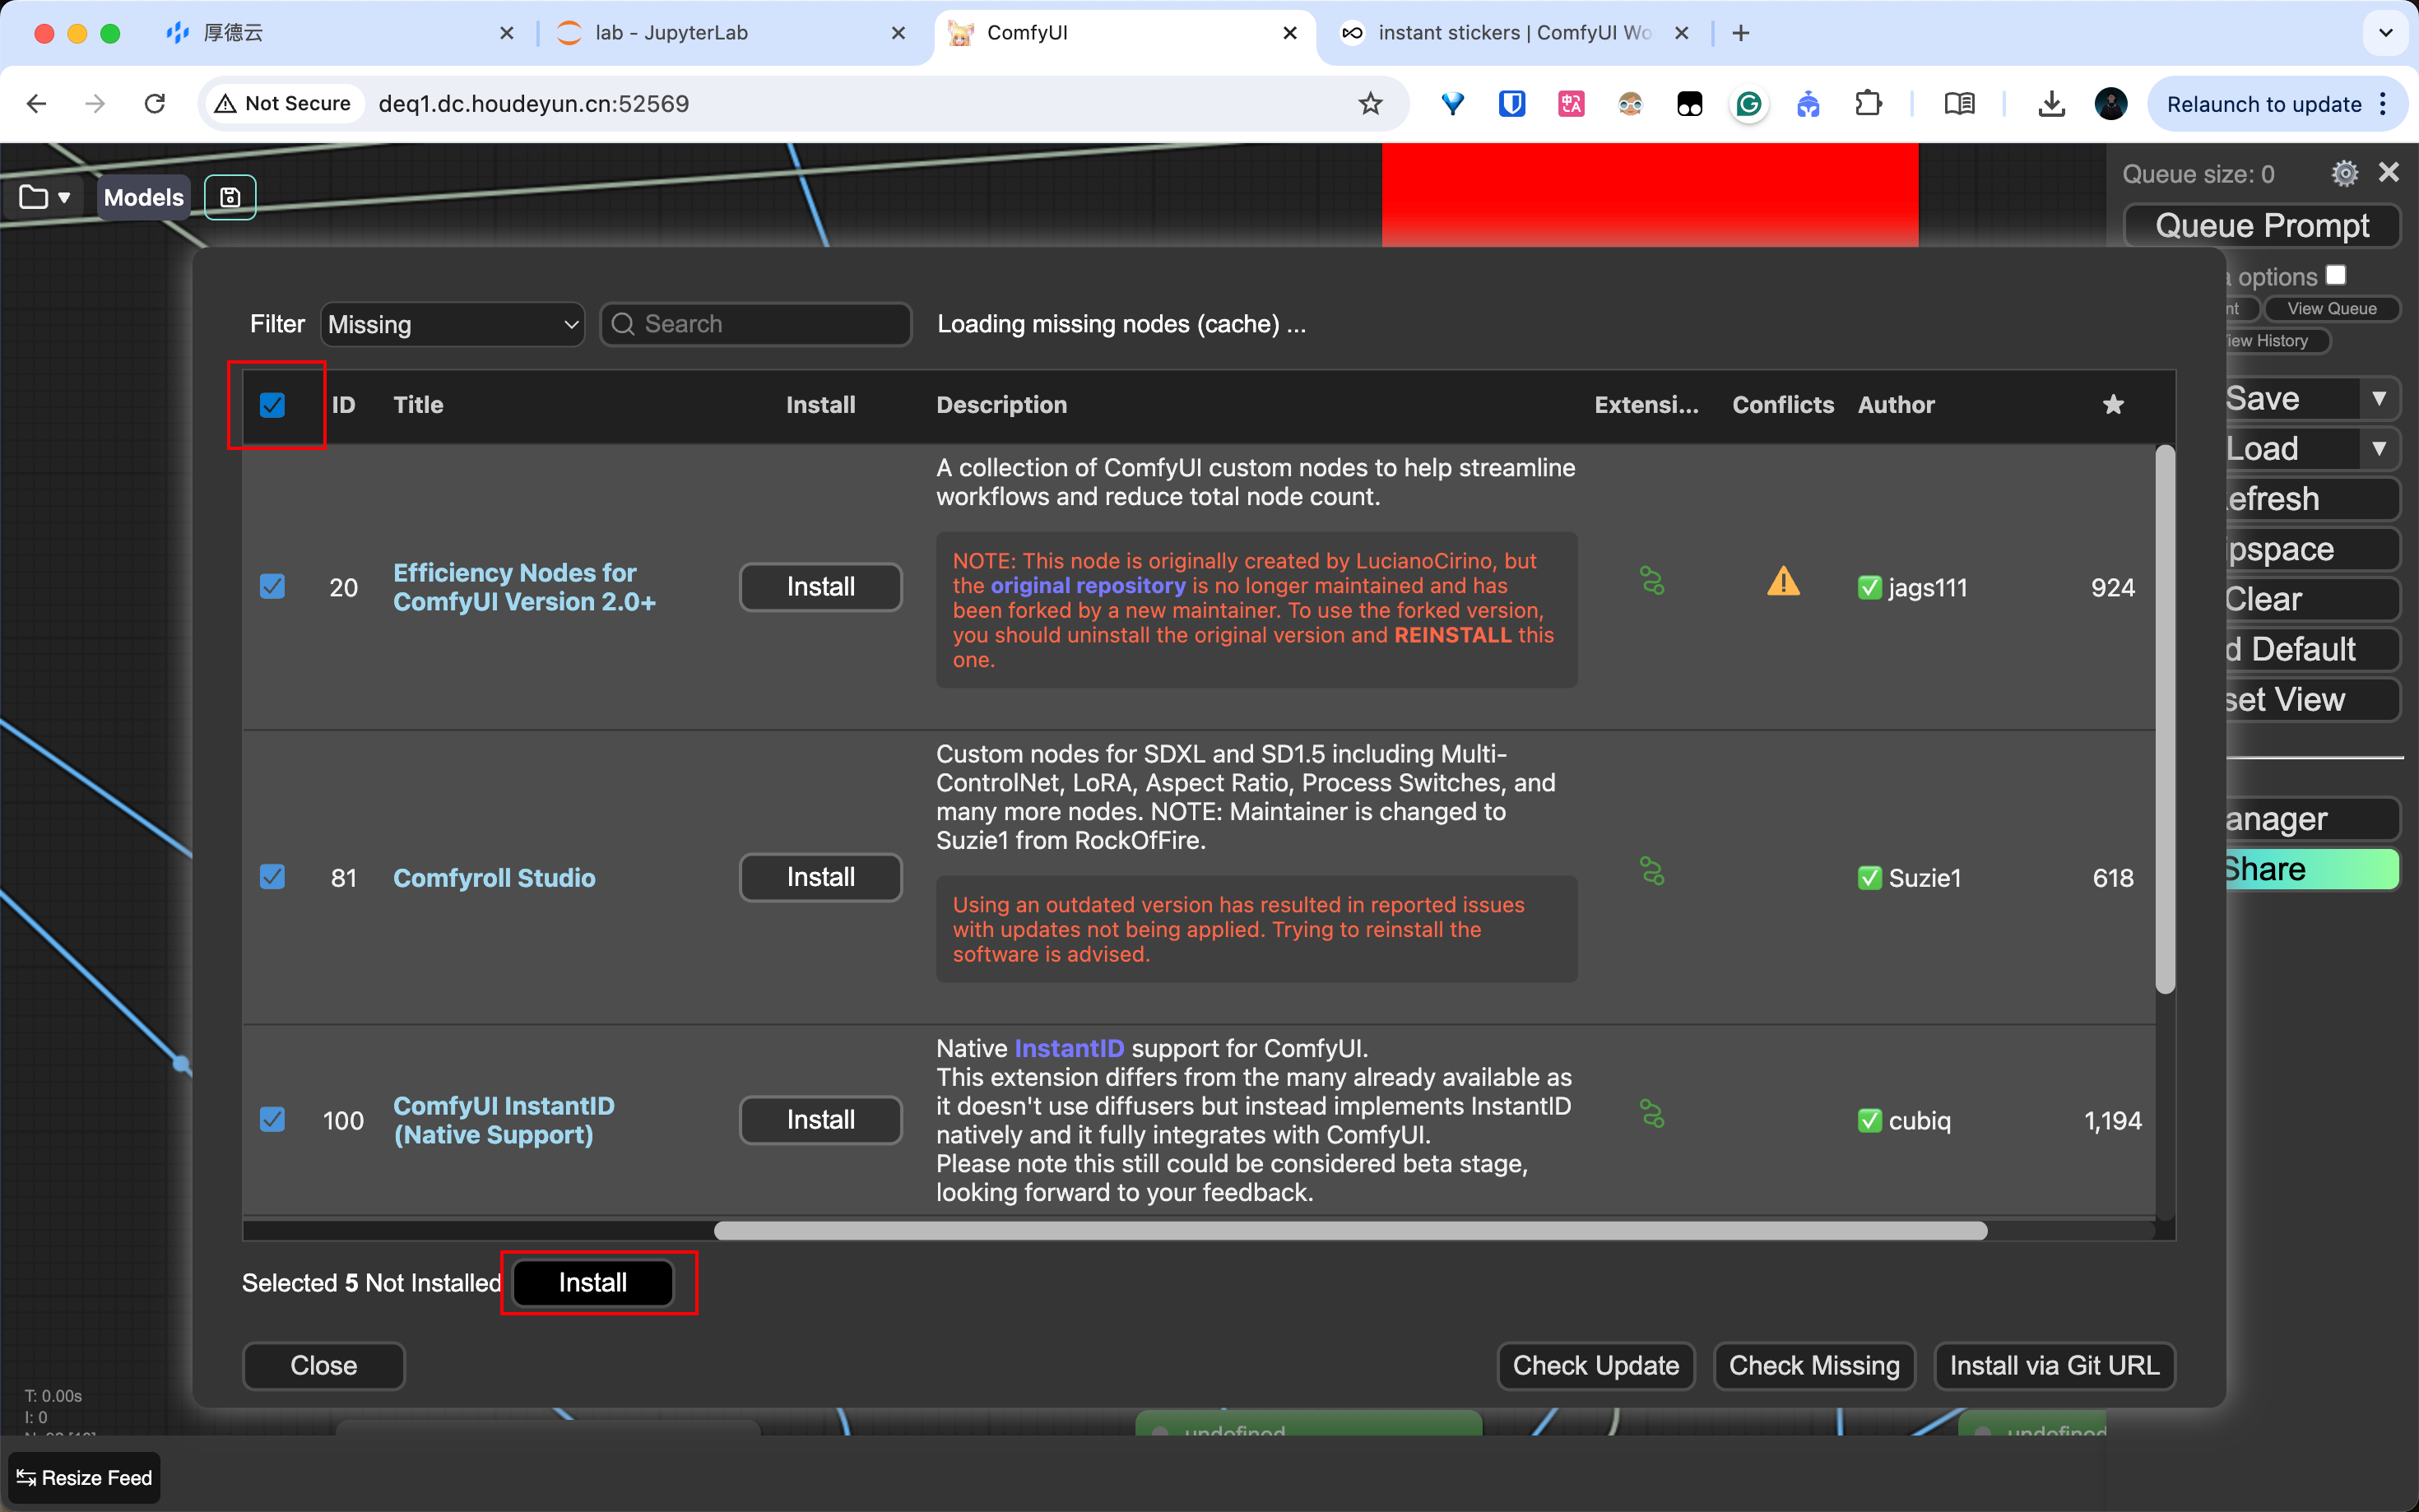Click the star column header icon
This screenshot has width=2419, height=1512.
coord(2112,405)
